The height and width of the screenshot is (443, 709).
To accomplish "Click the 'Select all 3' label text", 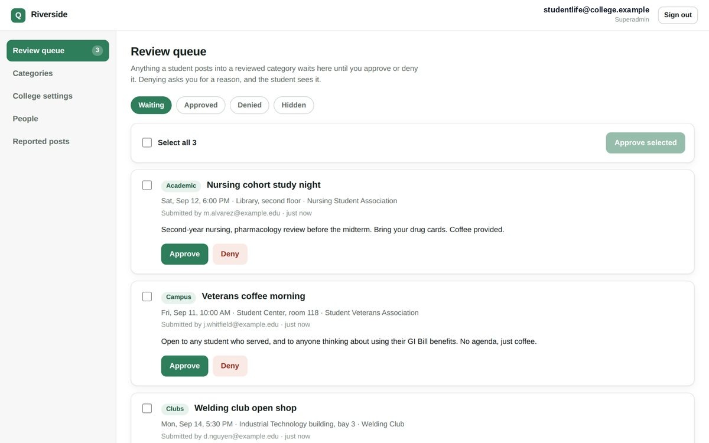I will coord(177,143).
